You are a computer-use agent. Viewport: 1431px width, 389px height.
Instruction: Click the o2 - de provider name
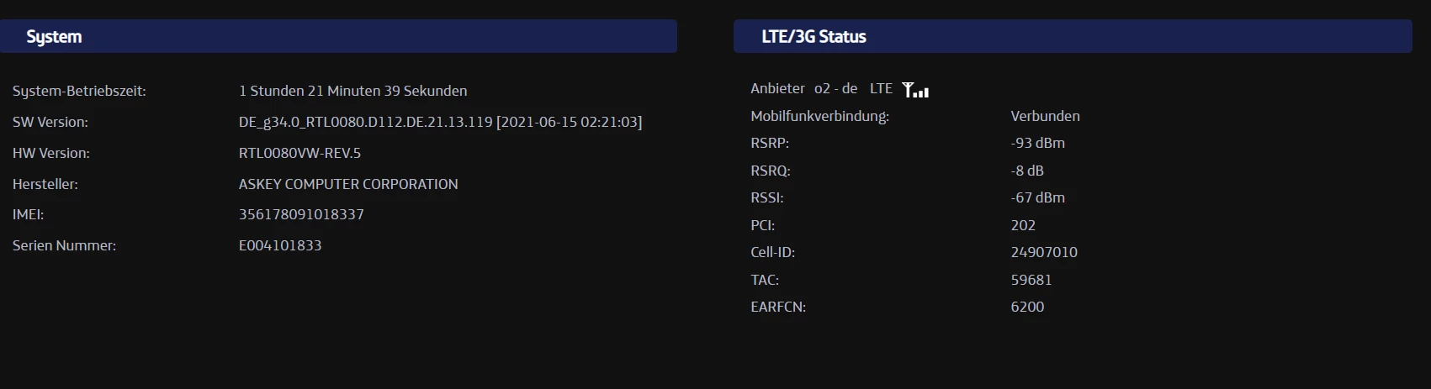[x=835, y=88]
